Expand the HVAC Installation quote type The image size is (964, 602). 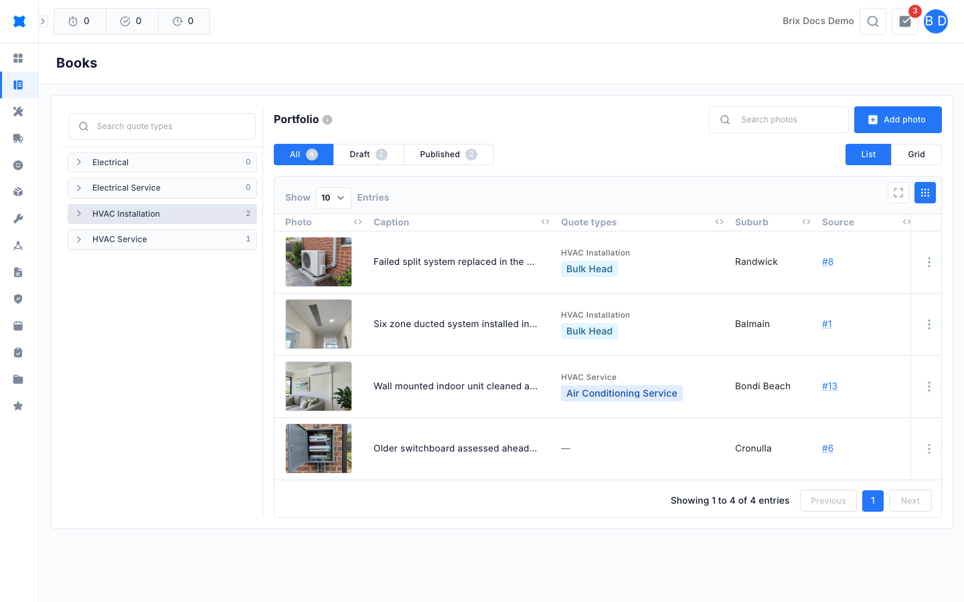tap(79, 214)
